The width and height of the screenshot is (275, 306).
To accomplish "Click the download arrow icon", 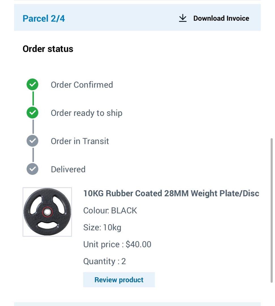I will [183, 18].
